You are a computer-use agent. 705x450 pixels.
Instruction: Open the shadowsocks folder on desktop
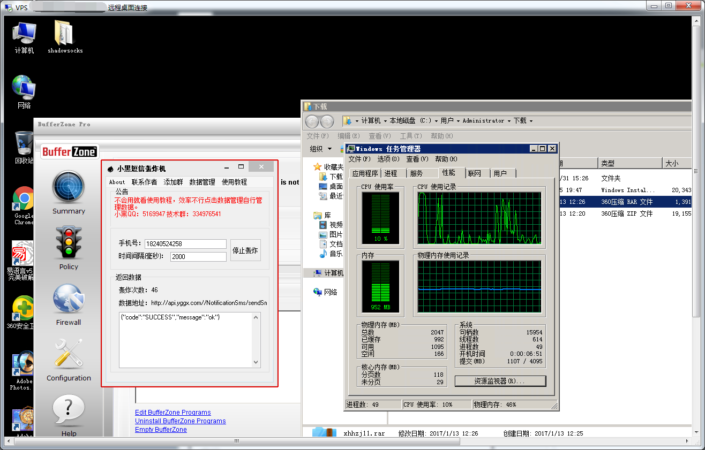point(65,37)
